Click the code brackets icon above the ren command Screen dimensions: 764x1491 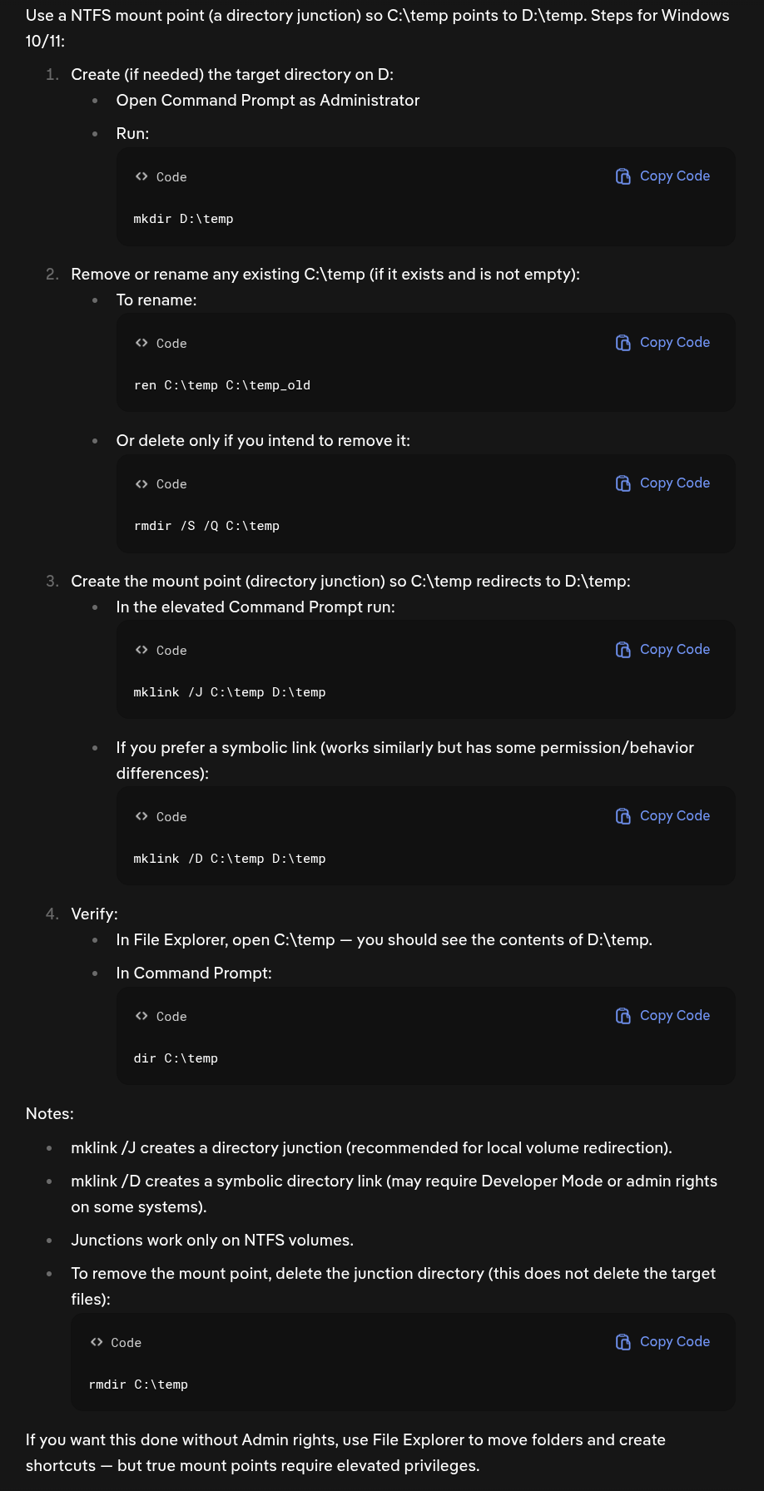[x=141, y=343]
